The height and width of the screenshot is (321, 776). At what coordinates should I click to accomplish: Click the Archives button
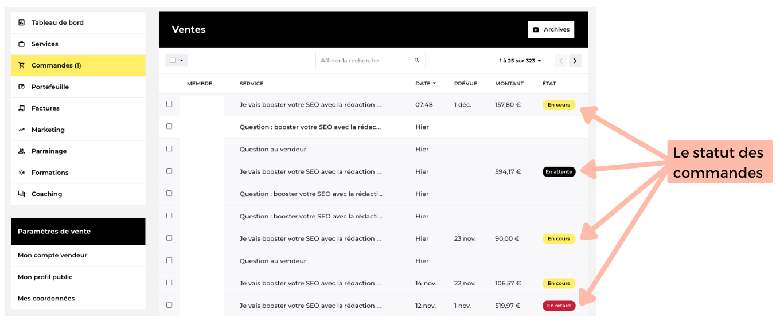551,30
